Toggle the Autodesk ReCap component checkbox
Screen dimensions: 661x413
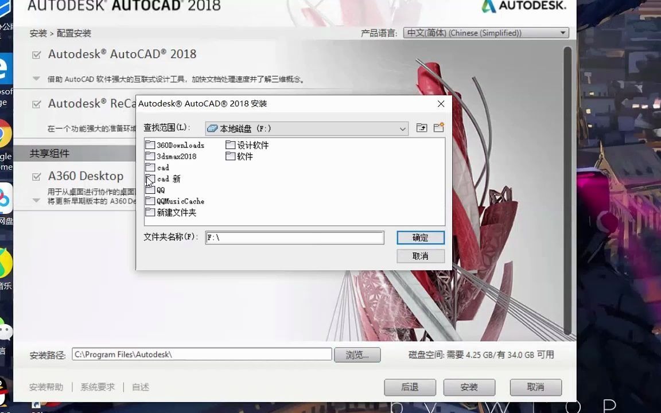36,103
